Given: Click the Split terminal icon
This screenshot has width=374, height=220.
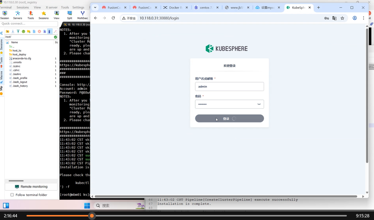Looking at the screenshot, I should coord(70,15).
